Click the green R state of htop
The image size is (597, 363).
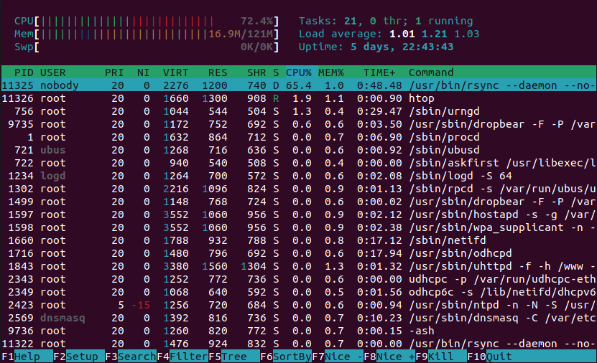tap(276, 98)
